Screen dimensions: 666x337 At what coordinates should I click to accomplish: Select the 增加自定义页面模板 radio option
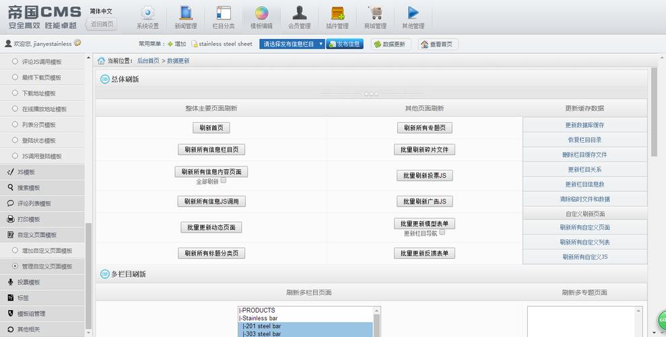tap(15, 251)
